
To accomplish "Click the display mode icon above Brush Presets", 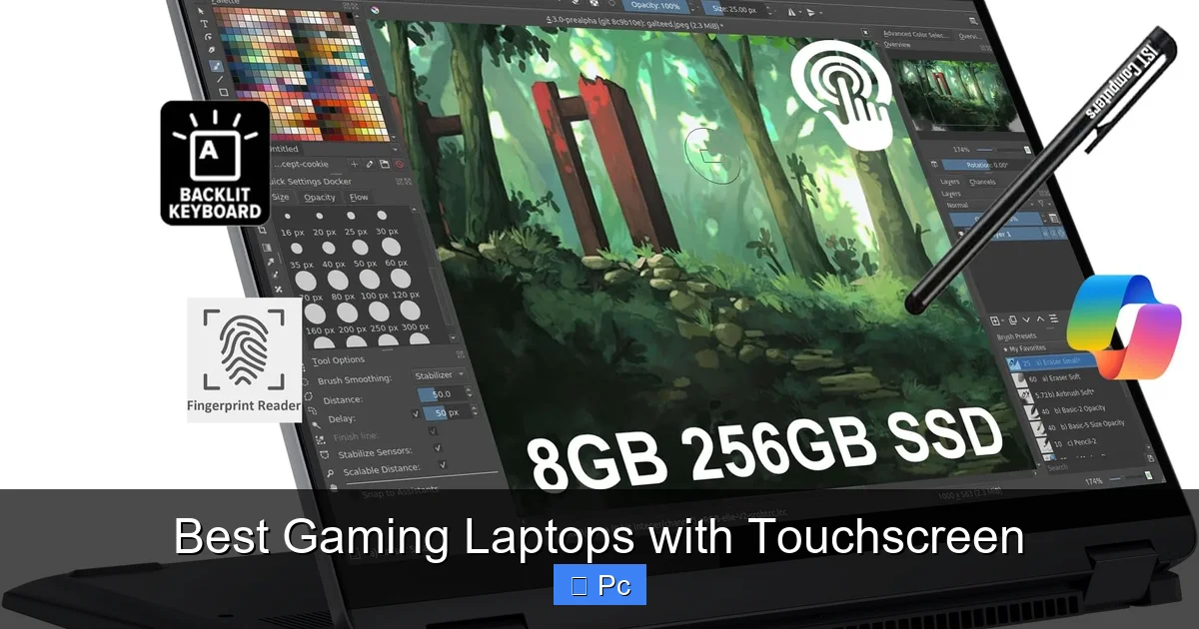I will pos(1053,318).
